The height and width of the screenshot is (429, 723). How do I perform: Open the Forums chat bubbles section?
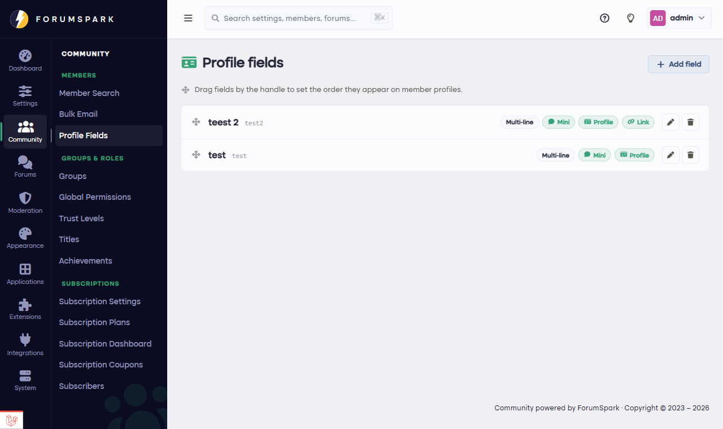(x=25, y=167)
